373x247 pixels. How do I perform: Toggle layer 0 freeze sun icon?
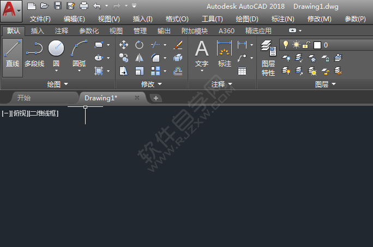click(x=296, y=45)
